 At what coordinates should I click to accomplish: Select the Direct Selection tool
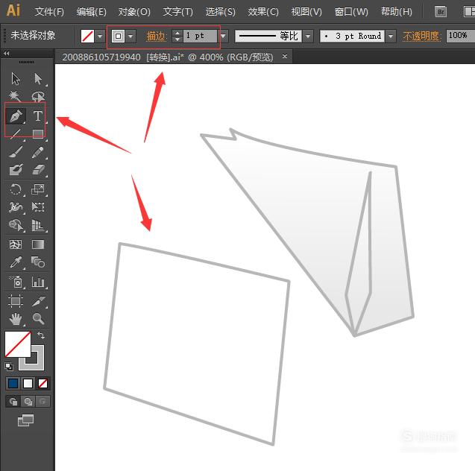(x=38, y=79)
